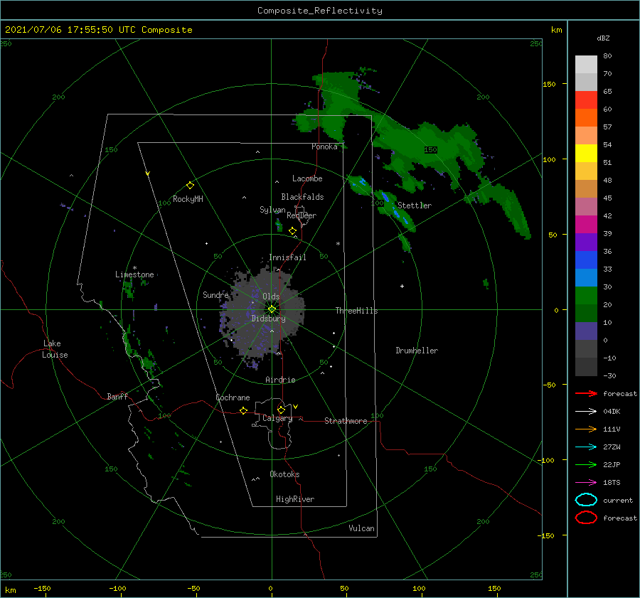
Task: Click the Strathmore city label
Action: 346,421
